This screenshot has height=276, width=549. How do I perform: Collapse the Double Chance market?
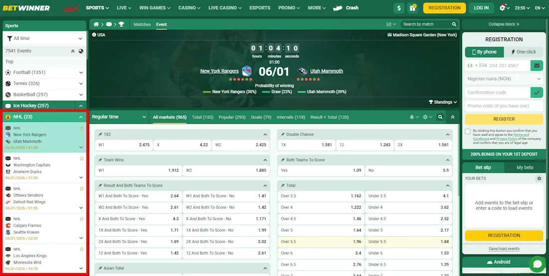pyautogui.click(x=448, y=134)
